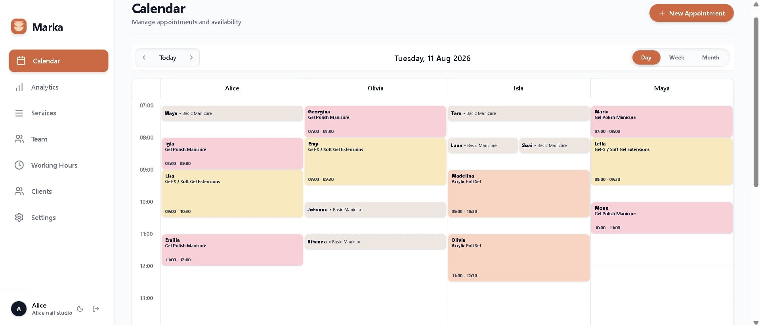Open Maria's Gel Polish Manicure appointment
Screen dimensions: 760x325
[x=662, y=121]
